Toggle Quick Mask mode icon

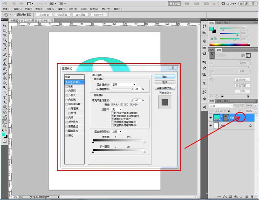(x=5, y=141)
